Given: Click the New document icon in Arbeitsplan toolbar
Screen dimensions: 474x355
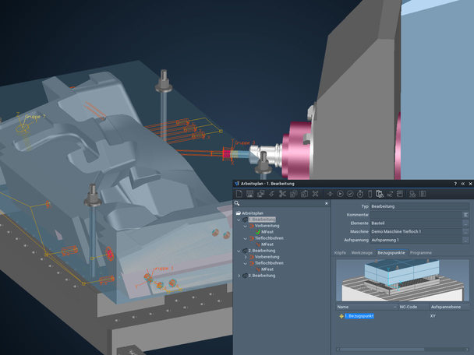Looking at the screenshot, I should click(239, 194).
